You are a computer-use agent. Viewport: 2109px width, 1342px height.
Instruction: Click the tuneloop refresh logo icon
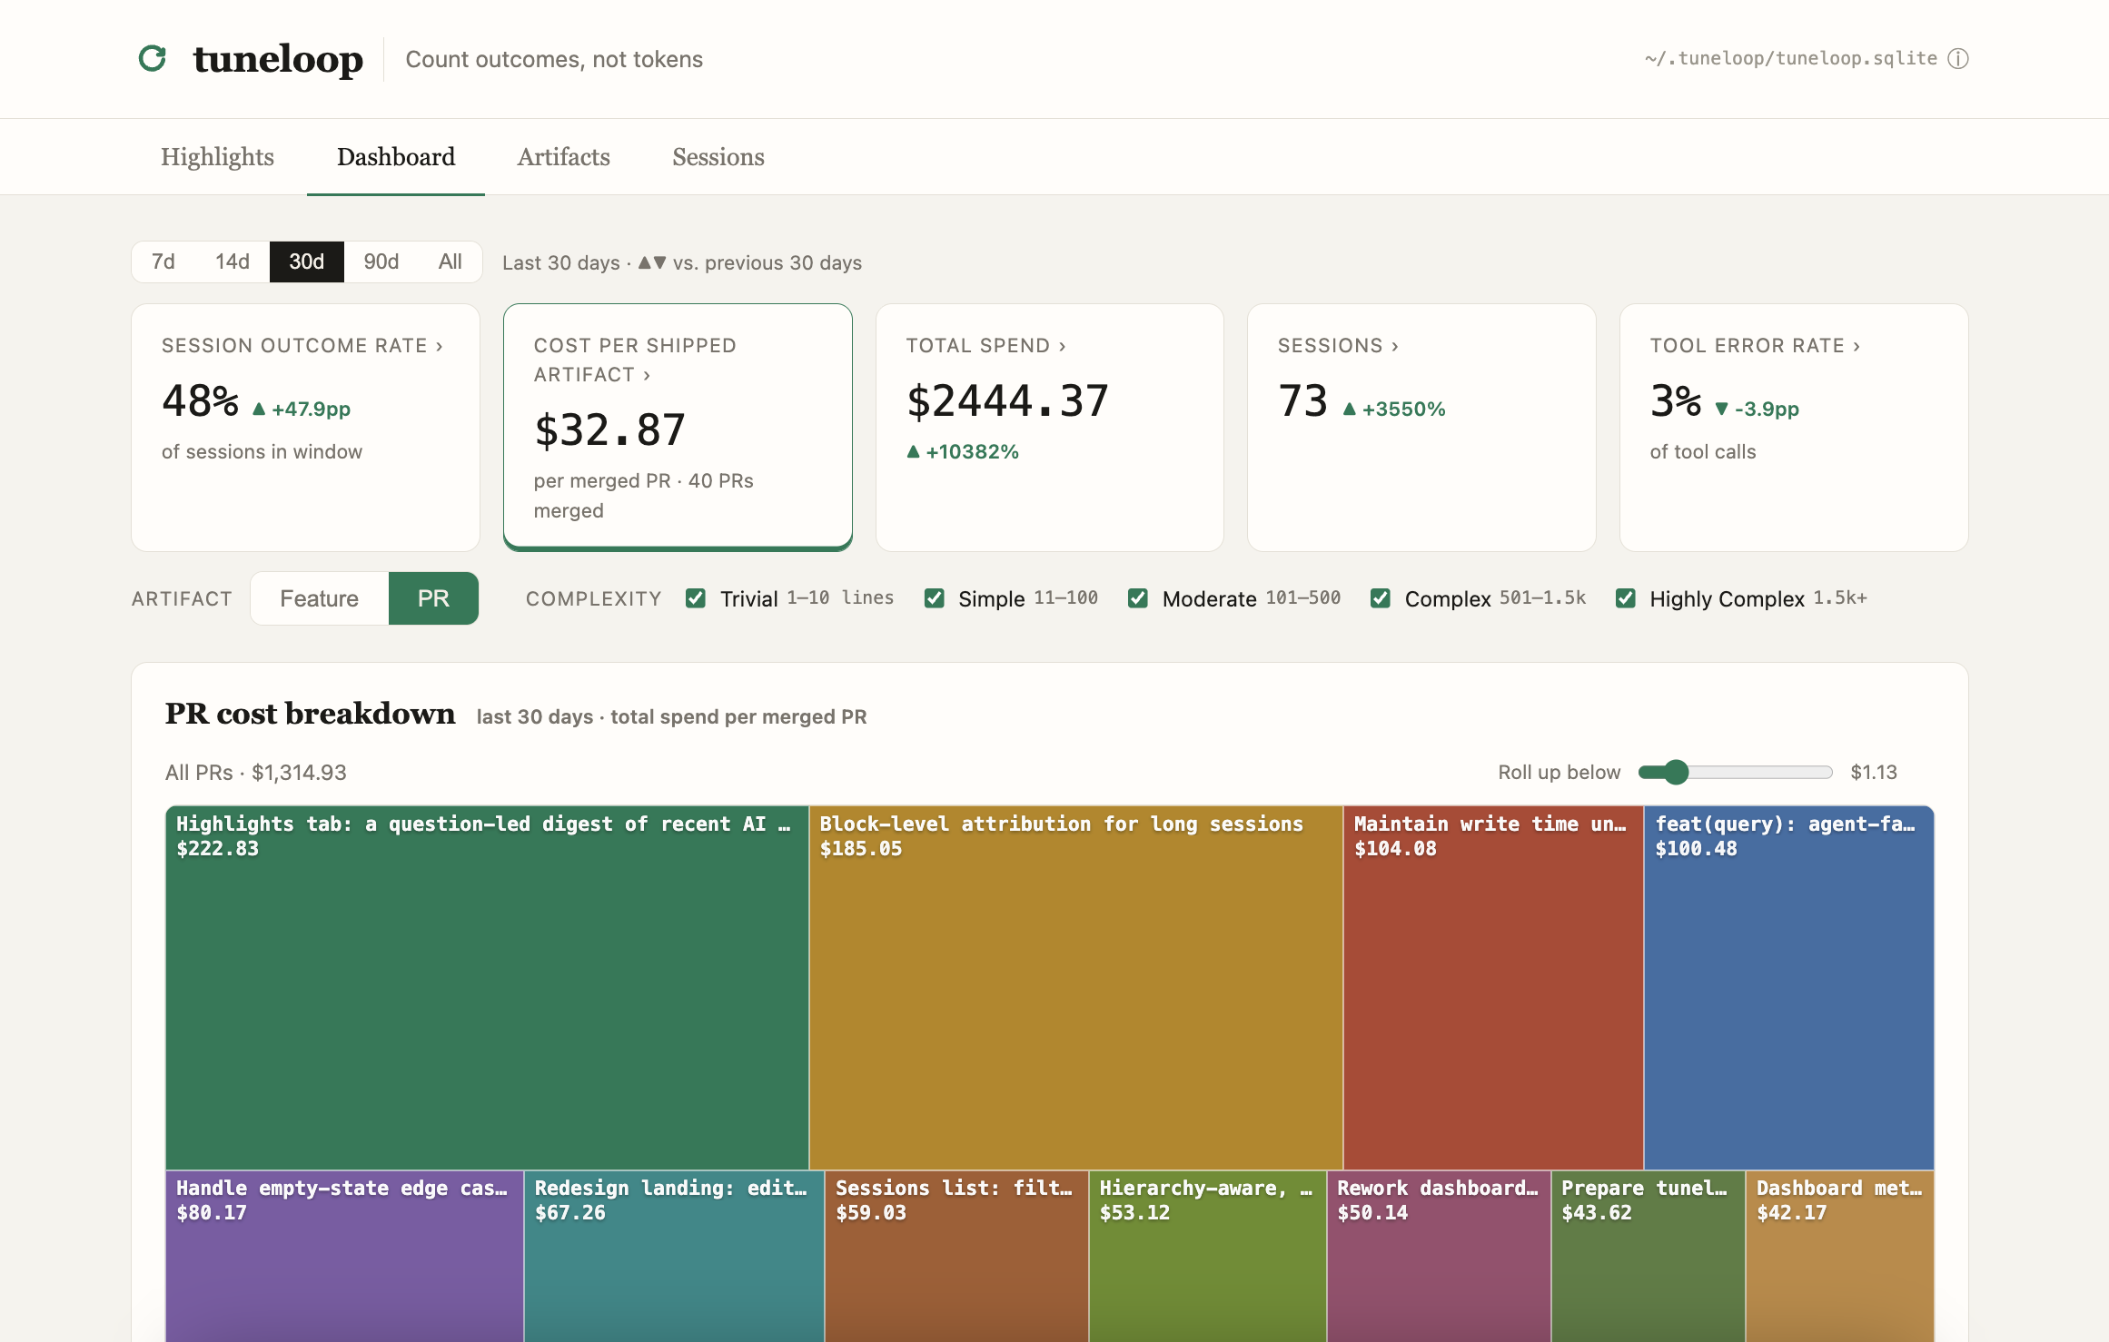coord(153,59)
